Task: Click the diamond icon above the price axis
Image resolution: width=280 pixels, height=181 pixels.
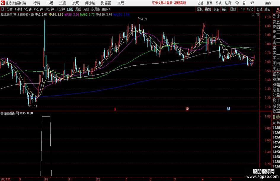Action: click(x=253, y=15)
